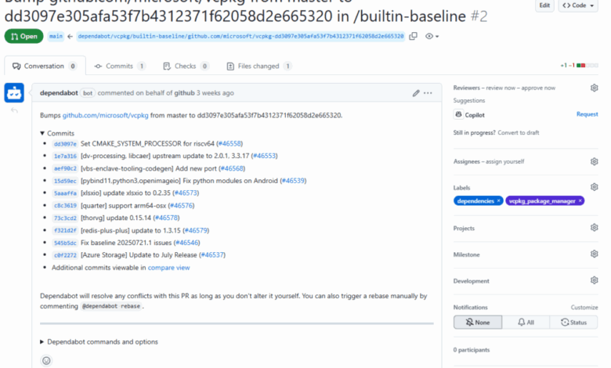Switch to the Conversation tab
This screenshot has width=611, height=368.
click(45, 67)
